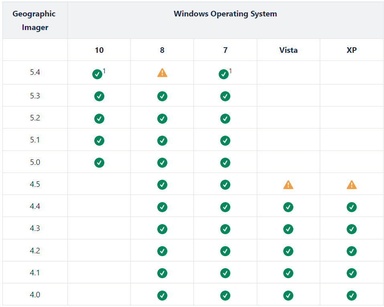Select the "Vista" column heading

tap(289, 50)
